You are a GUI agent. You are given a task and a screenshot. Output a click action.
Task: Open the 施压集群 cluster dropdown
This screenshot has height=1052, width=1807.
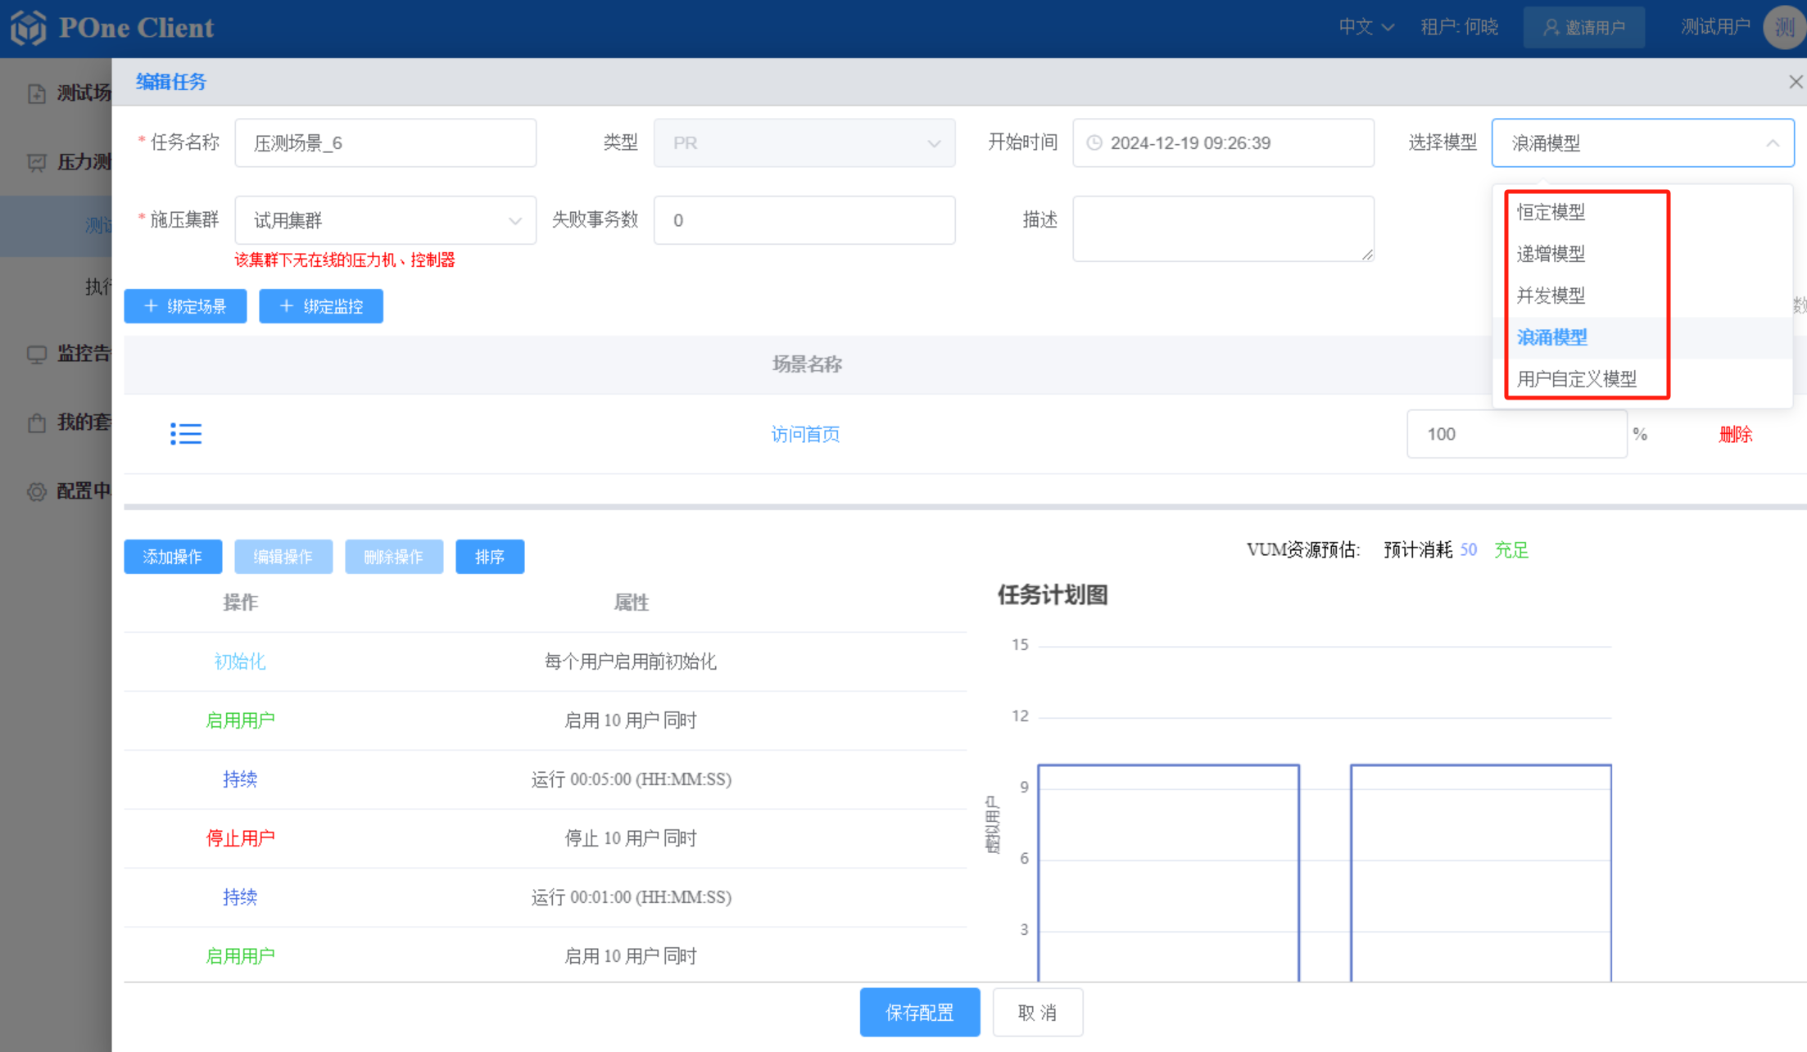pyautogui.click(x=385, y=220)
